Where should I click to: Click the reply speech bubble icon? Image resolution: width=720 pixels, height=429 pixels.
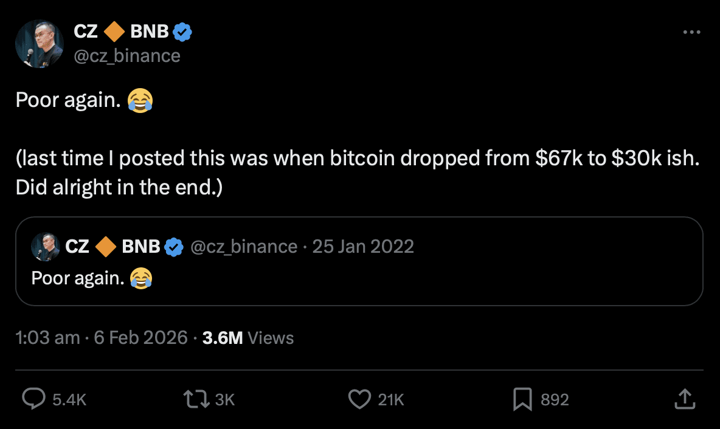[x=33, y=399]
